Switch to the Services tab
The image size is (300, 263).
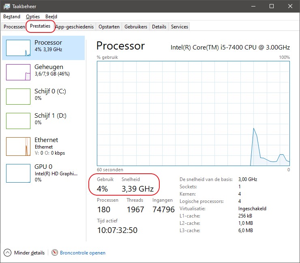(179, 27)
